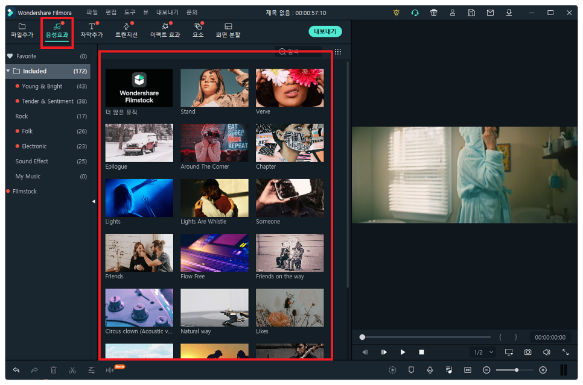Play the preview video

pyautogui.click(x=403, y=352)
